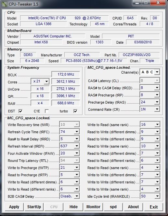The height and width of the screenshot is (216, 168).
Task: Click the CPUID 6A5 value
Action: 130,18
